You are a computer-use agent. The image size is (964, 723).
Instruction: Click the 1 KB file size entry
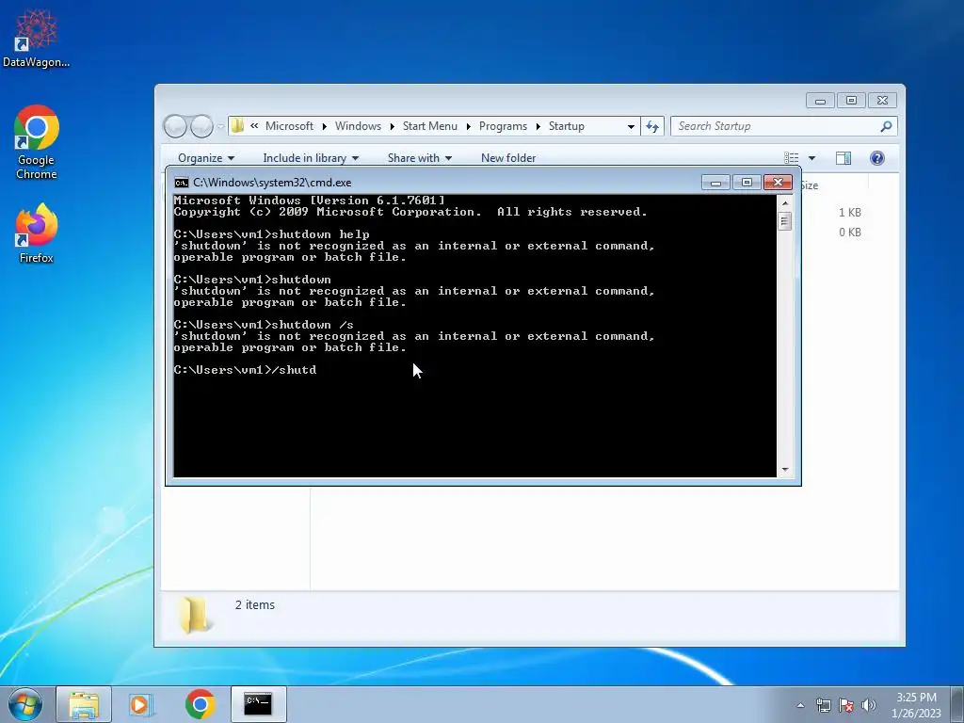850,212
